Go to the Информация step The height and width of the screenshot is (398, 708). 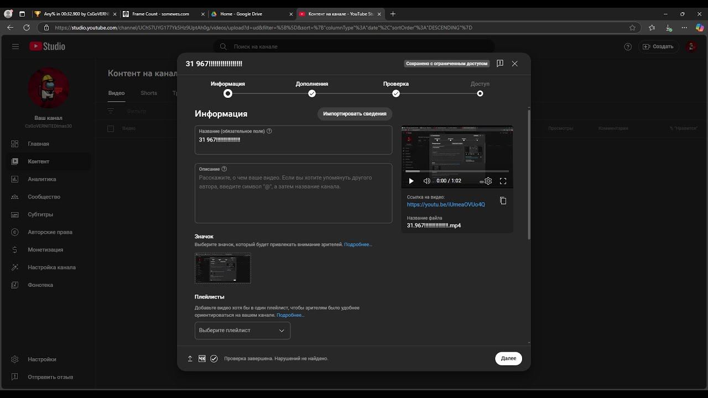(228, 88)
